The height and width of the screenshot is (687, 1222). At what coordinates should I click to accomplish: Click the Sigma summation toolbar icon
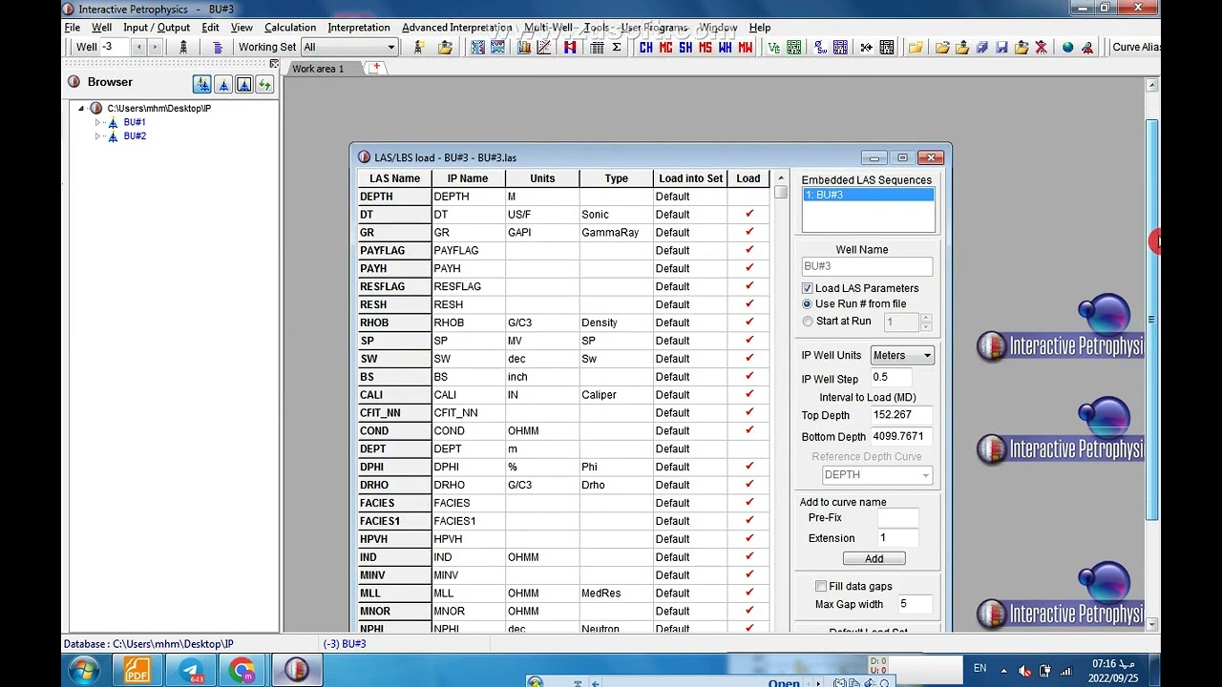click(617, 47)
